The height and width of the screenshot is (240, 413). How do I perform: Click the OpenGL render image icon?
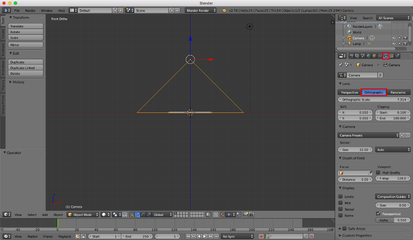point(246,215)
